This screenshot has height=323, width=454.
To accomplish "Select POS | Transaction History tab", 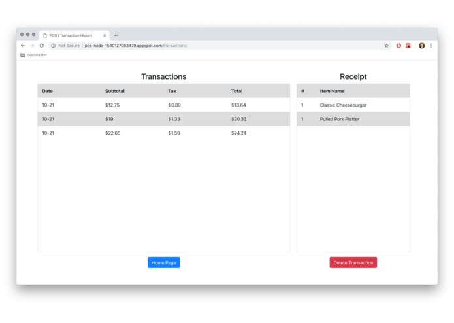I will (x=74, y=35).
